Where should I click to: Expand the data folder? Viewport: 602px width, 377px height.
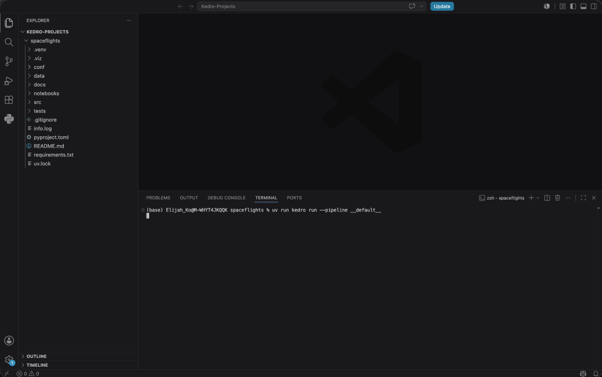(78, 76)
